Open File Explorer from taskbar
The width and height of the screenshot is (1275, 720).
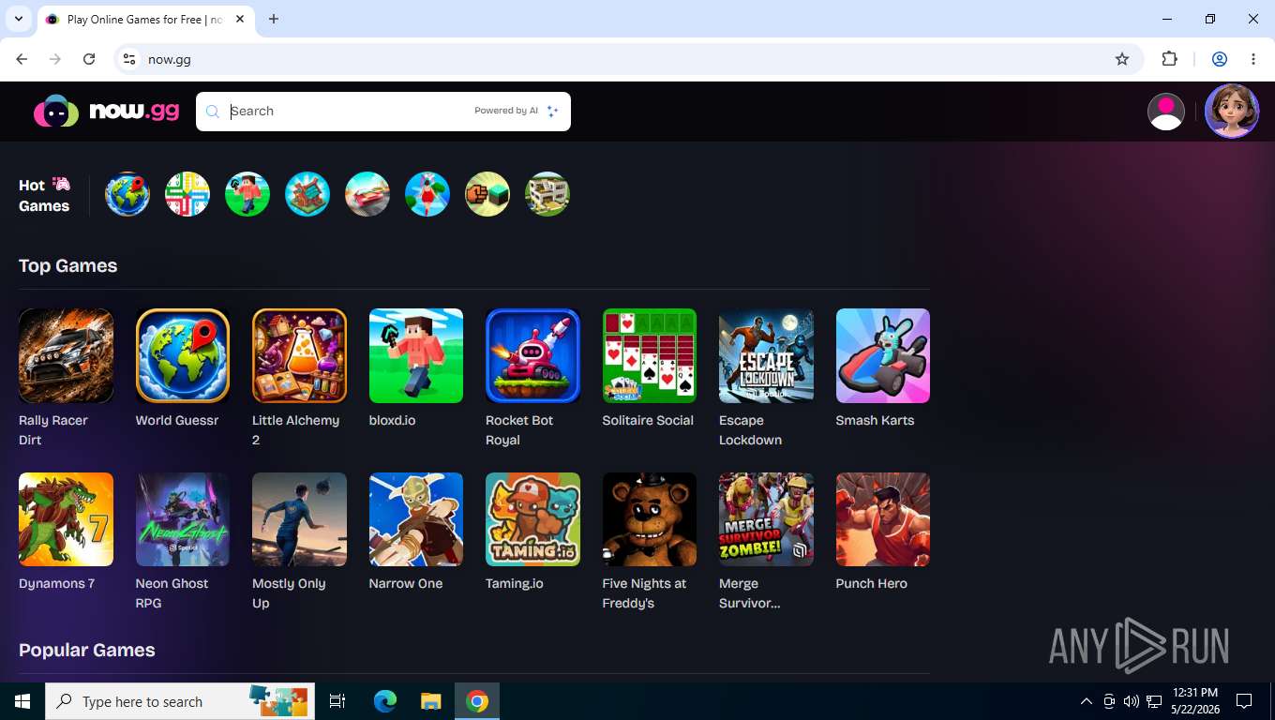pos(430,701)
